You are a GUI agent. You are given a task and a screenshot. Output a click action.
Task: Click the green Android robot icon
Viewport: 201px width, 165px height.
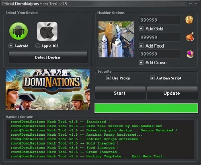pyautogui.click(x=18, y=31)
